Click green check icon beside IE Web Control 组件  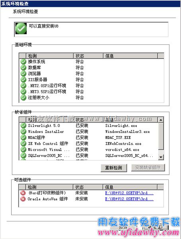click(x=24, y=144)
